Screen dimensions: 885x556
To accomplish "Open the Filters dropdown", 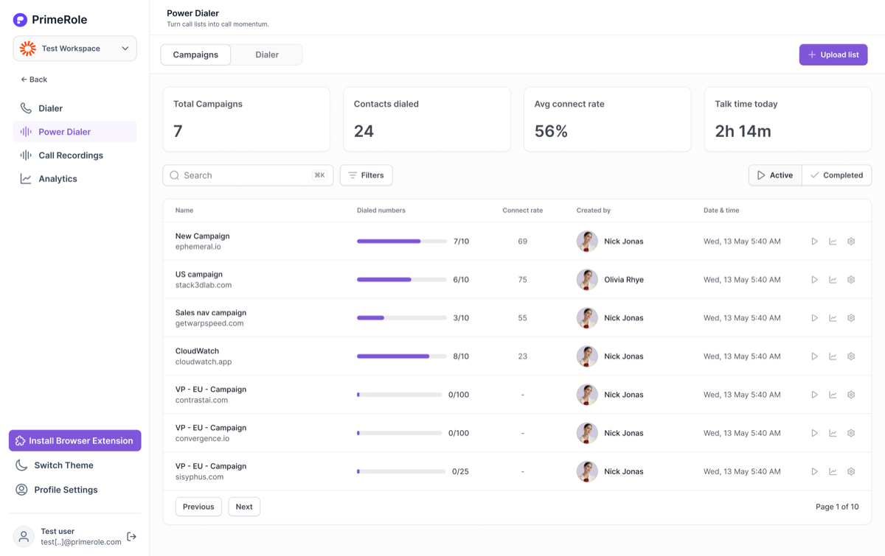I will click(x=367, y=175).
